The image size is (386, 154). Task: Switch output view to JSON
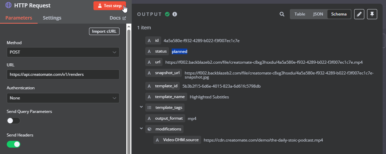[318, 14]
